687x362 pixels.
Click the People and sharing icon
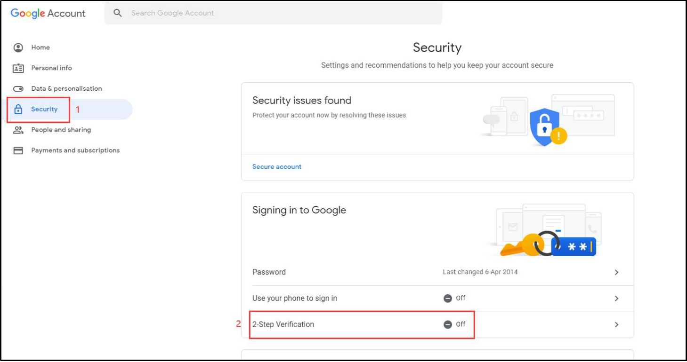tap(18, 130)
